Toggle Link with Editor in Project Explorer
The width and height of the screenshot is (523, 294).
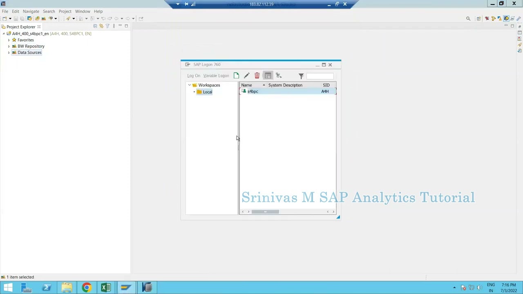(101, 26)
